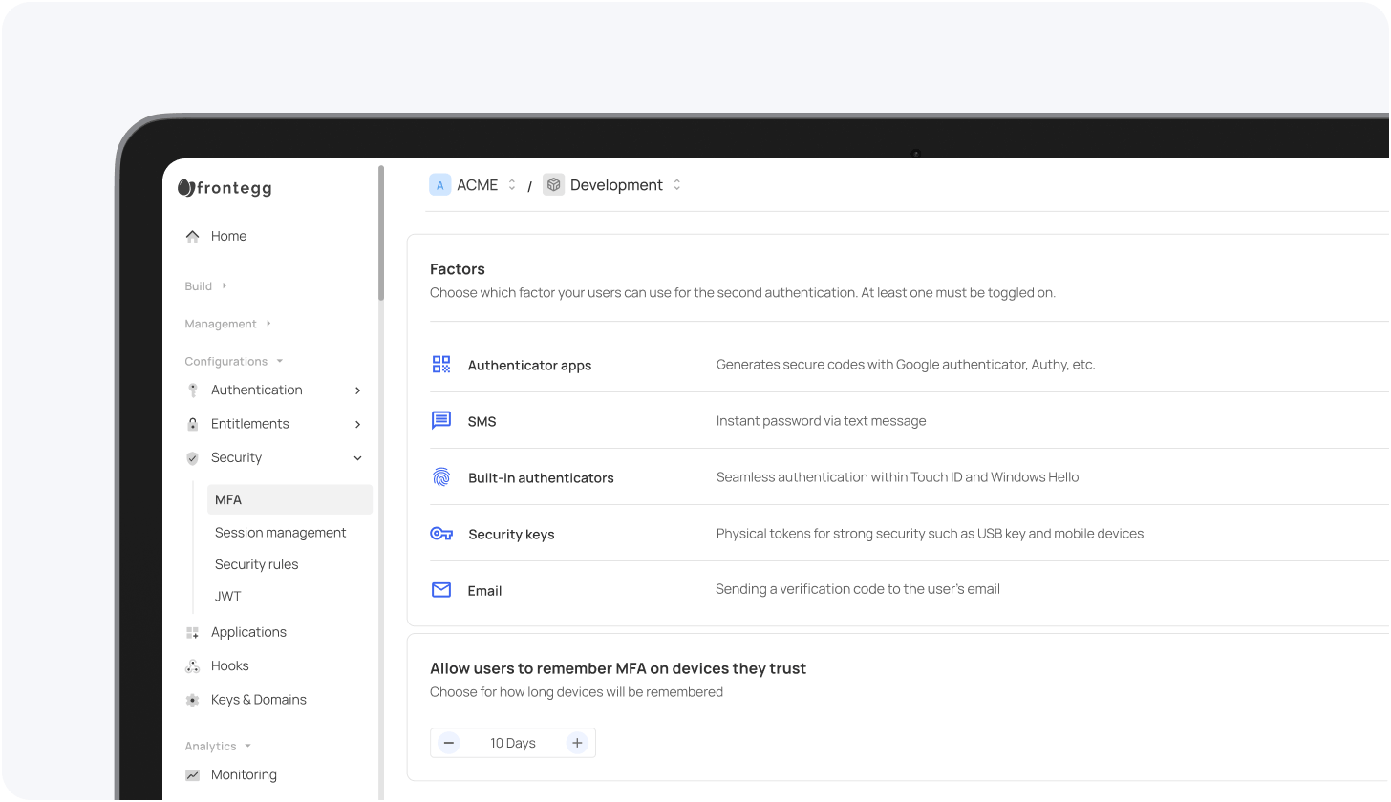Increase remembered days with plus button
This screenshot has width=1391, height=802.
tap(577, 742)
